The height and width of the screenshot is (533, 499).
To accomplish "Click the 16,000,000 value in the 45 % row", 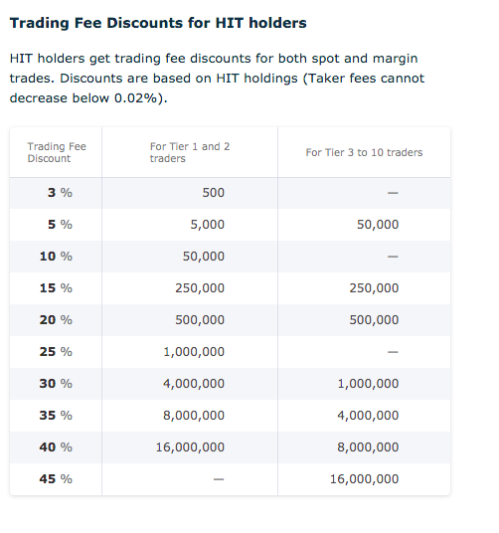I will (x=365, y=479).
